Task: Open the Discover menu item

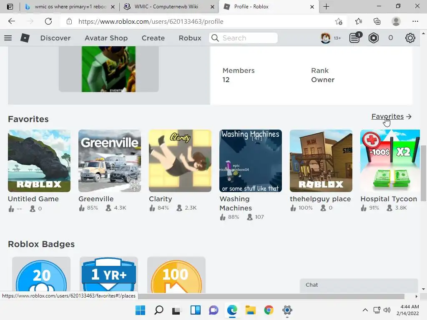Action: click(55, 38)
